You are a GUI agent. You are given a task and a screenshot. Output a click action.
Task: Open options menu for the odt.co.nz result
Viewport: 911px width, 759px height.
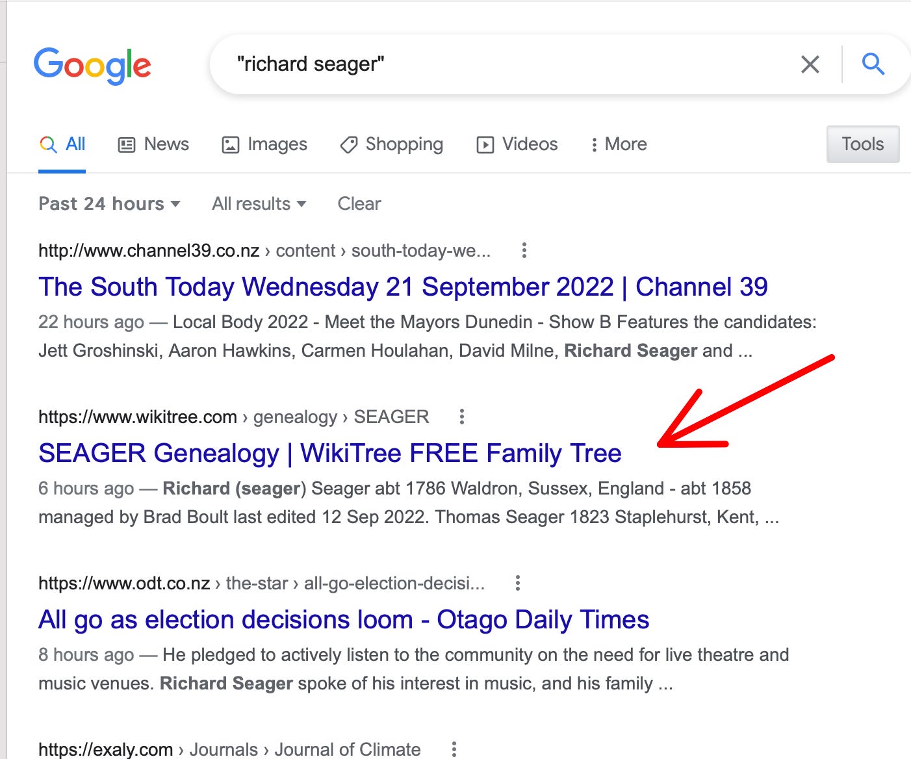518,583
